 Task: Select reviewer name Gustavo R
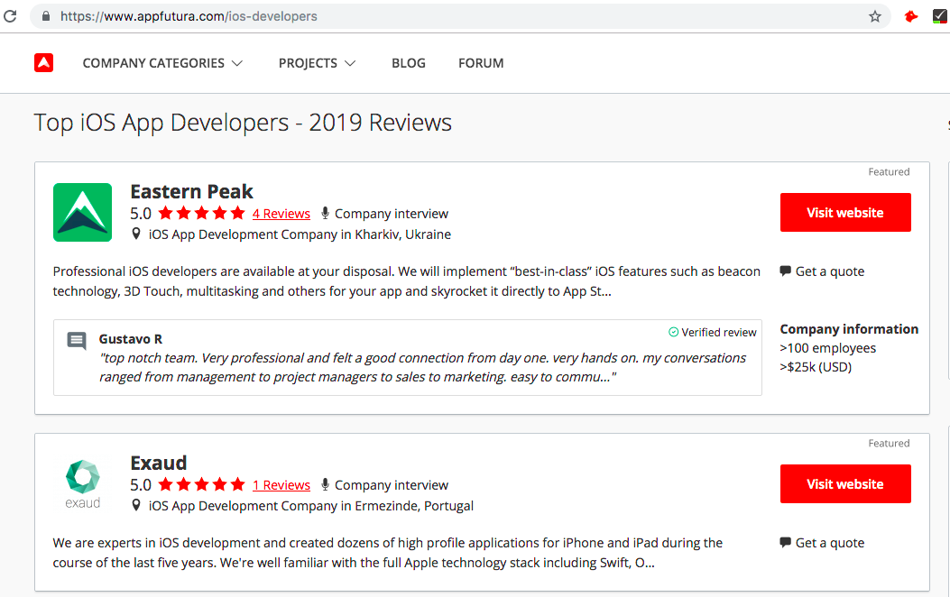(130, 339)
